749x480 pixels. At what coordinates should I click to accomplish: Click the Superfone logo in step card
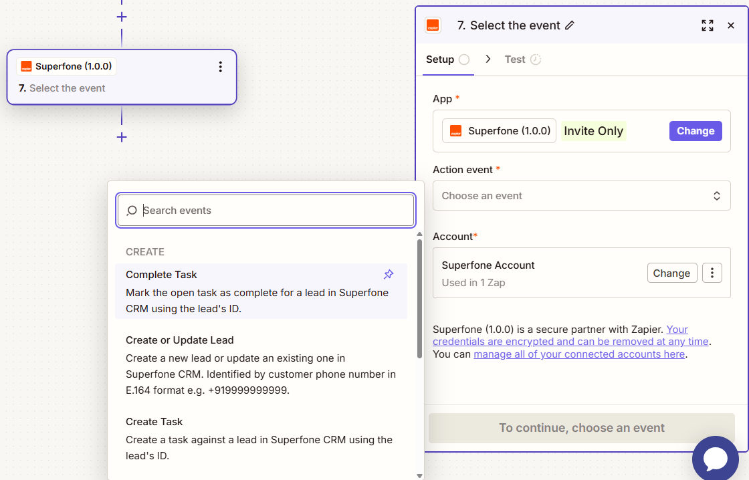click(26, 66)
